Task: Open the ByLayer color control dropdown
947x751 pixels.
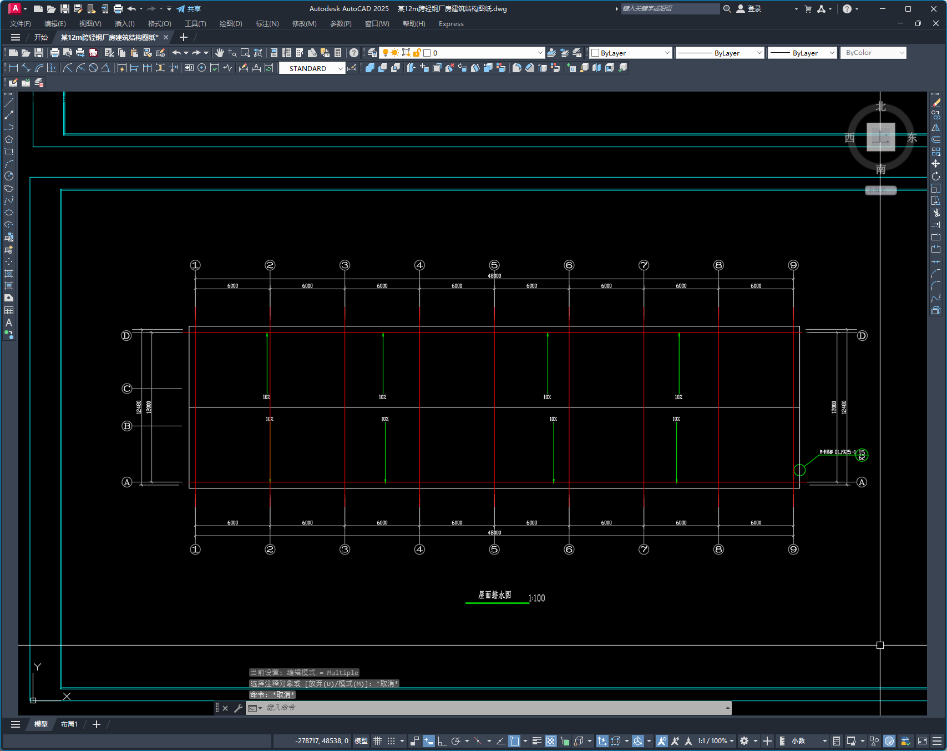Action: coord(631,53)
